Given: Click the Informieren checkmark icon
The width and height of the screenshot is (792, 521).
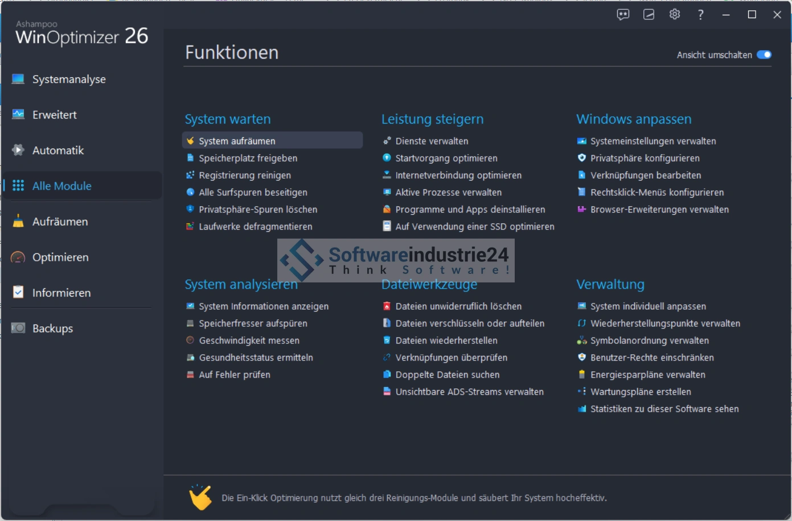Looking at the screenshot, I should pos(18,293).
